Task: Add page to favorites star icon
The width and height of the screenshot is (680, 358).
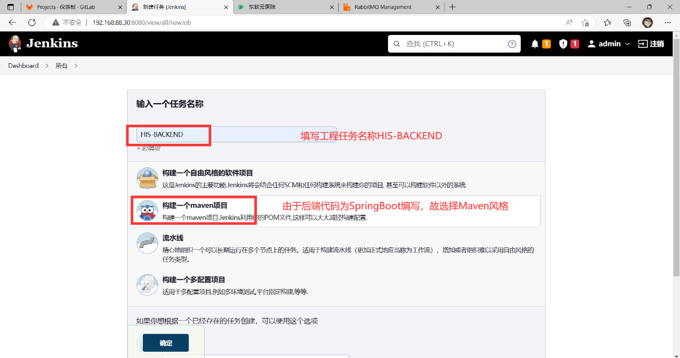Action: (585, 23)
